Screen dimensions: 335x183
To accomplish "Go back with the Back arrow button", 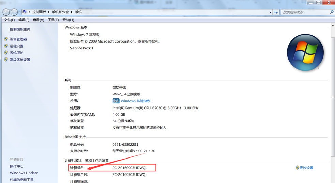I will [x=6, y=12].
